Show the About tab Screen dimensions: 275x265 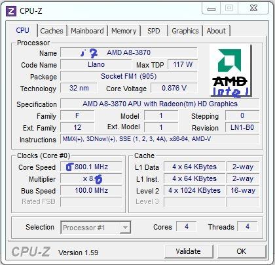(x=216, y=31)
